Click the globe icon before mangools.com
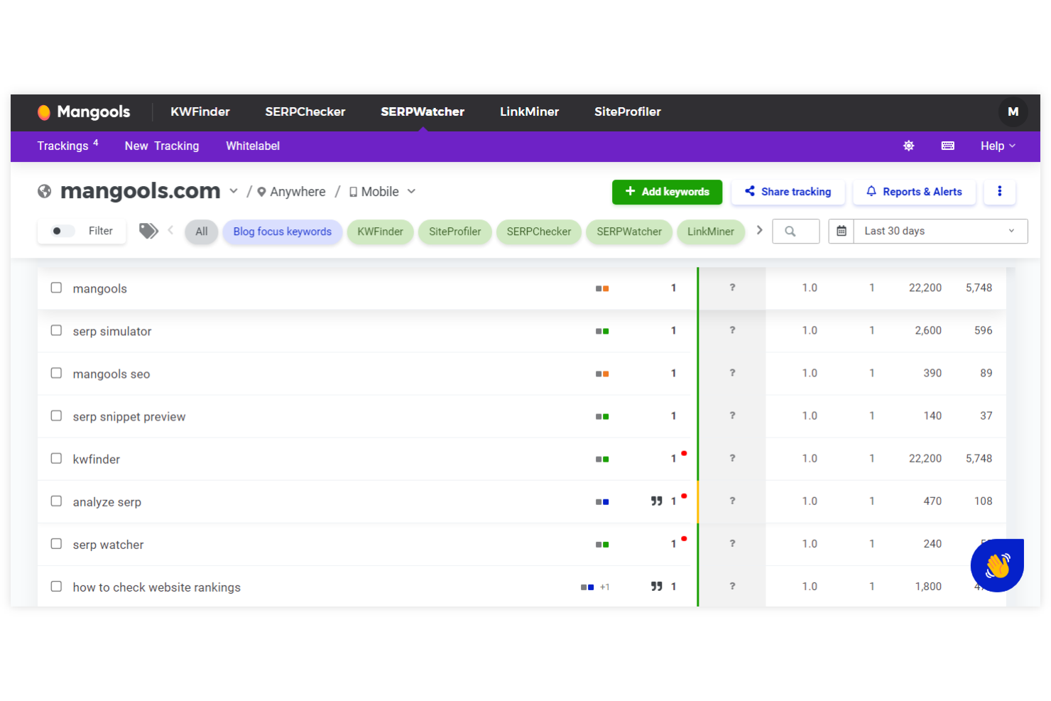The width and height of the screenshot is (1051, 701). coord(44,191)
